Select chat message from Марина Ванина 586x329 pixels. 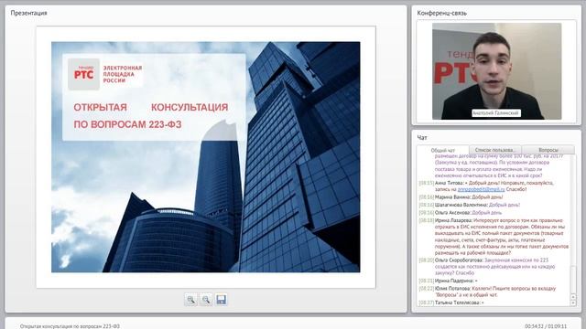pyautogui.click(x=461, y=197)
